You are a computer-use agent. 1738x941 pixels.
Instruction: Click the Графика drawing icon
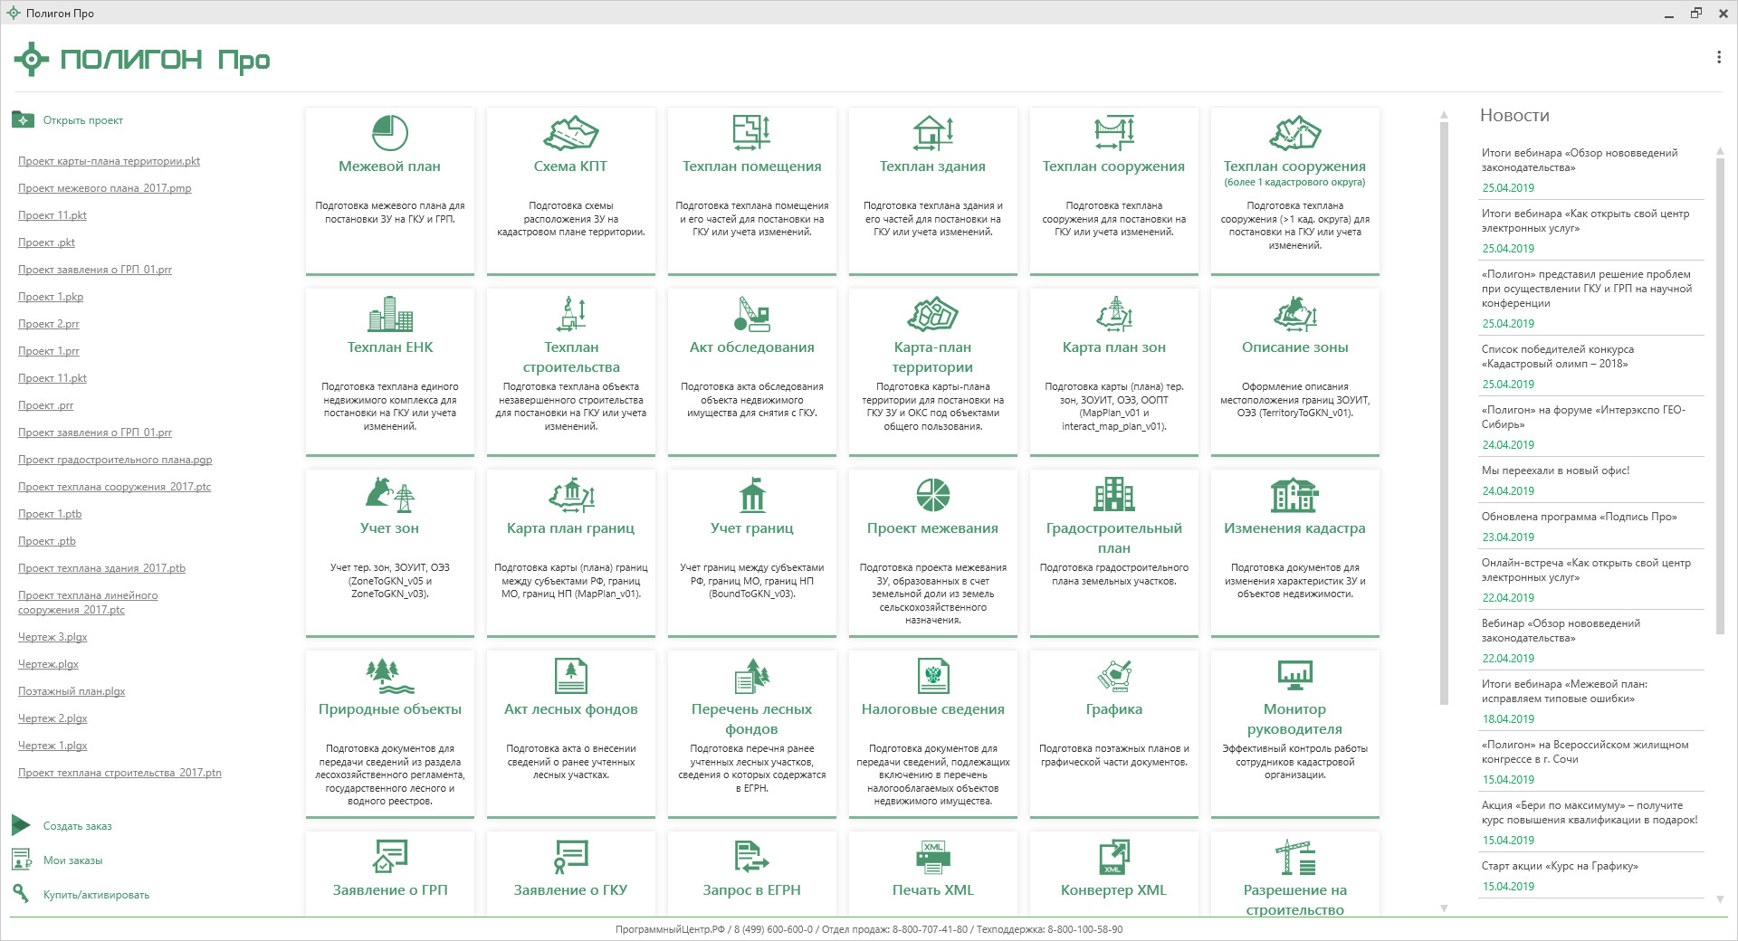[1114, 676]
